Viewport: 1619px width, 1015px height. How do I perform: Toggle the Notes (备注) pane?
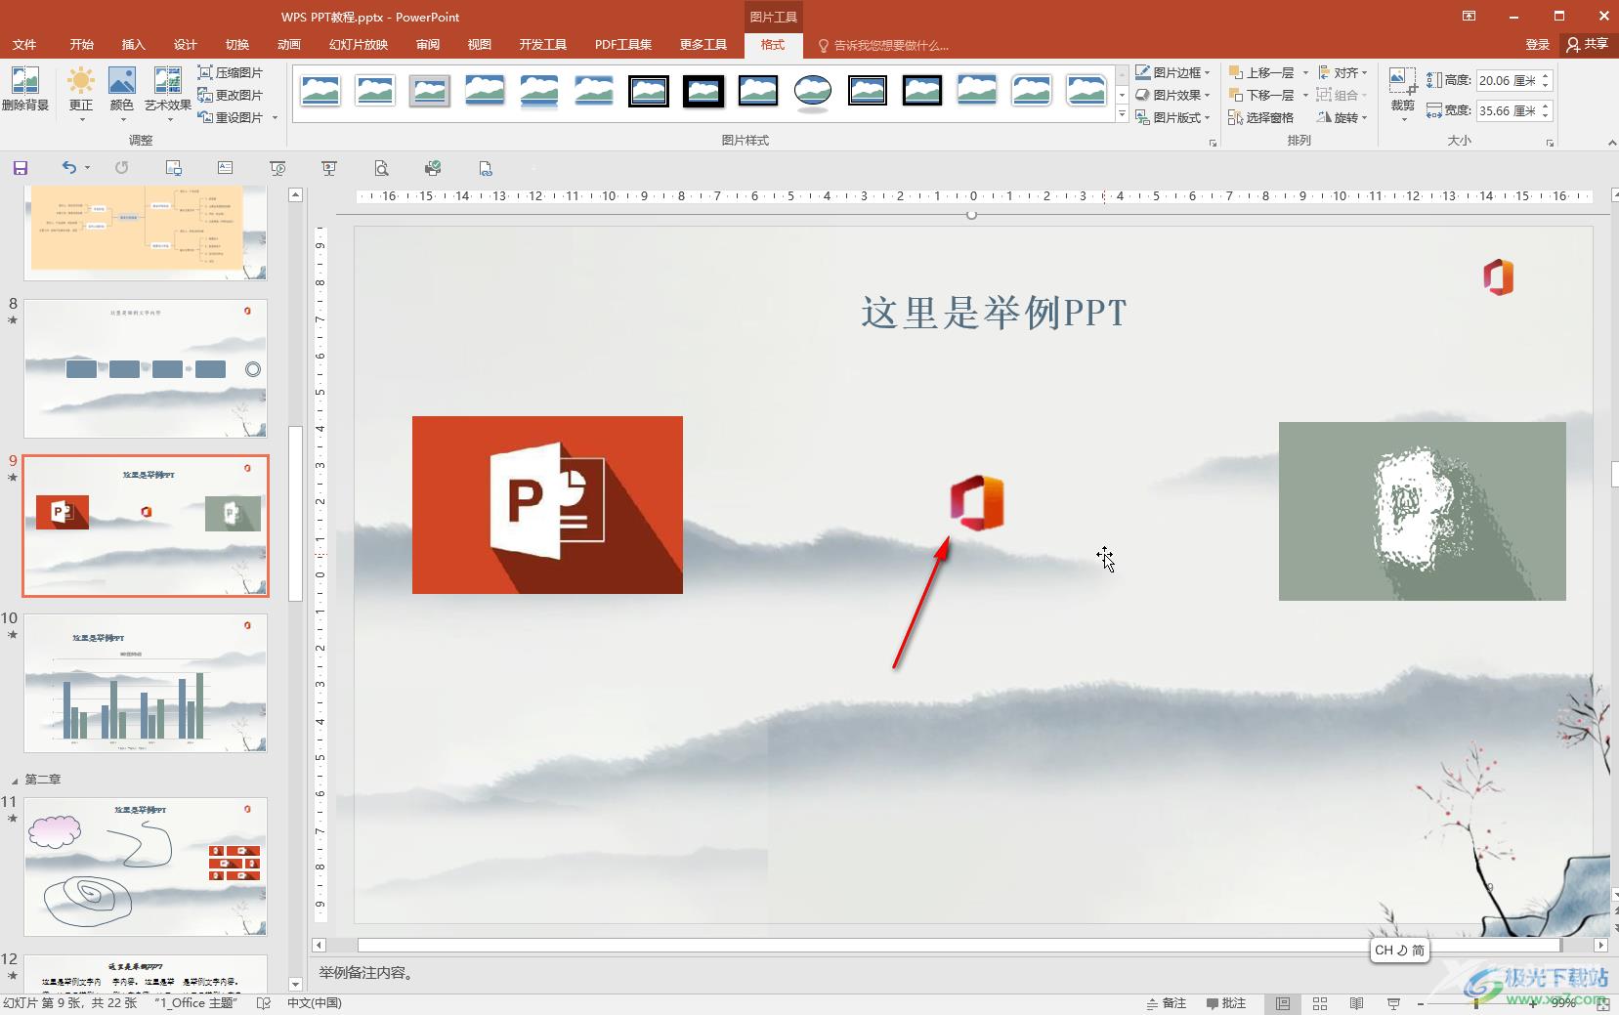point(1167,1003)
